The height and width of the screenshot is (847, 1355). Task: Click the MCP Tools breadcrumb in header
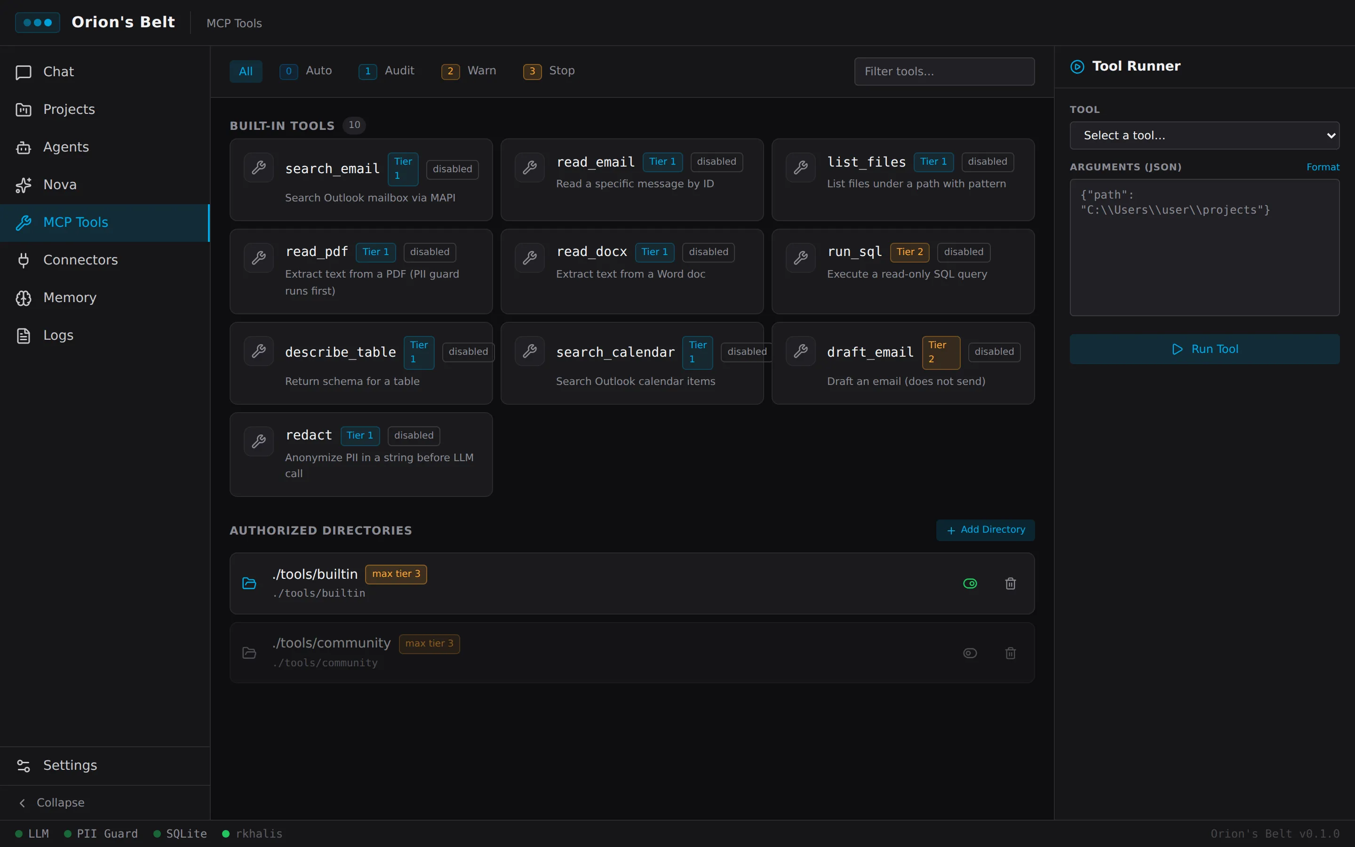pos(234,23)
